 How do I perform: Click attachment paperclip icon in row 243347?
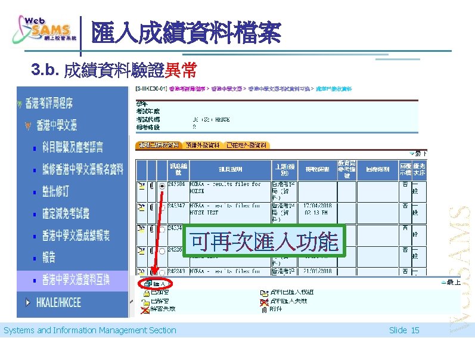(152, 207)
